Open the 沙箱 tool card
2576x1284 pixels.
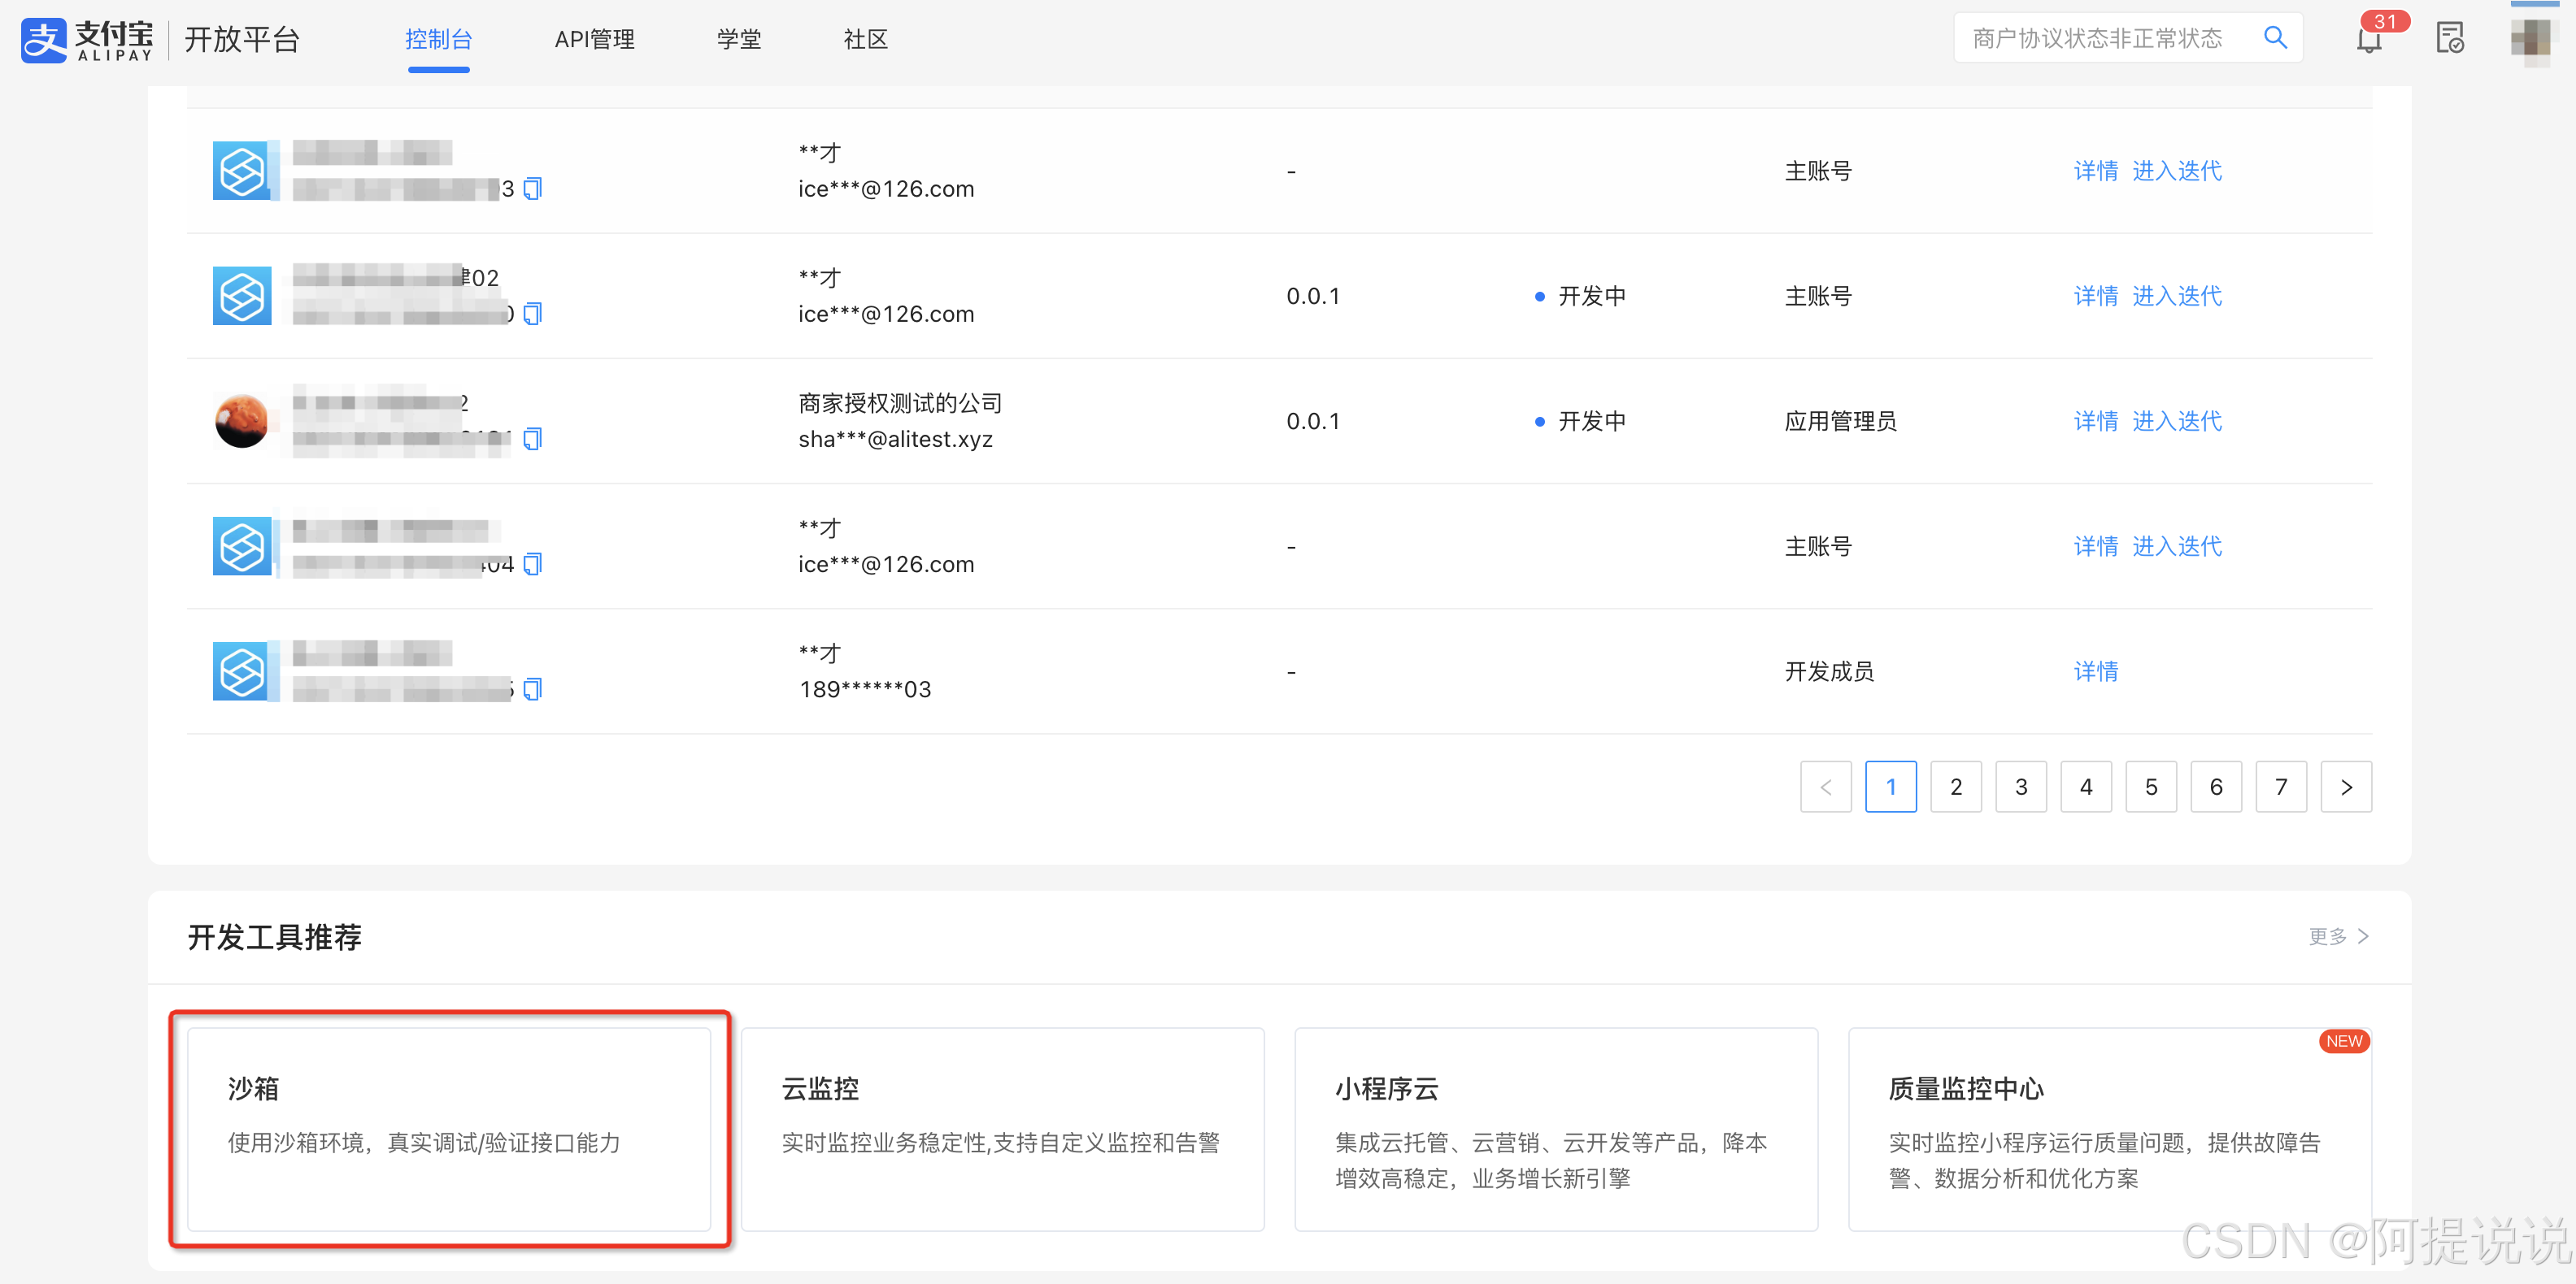449,1129
